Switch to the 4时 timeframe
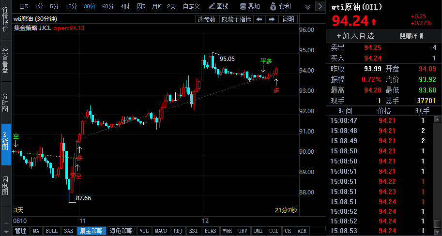This screenshot has width=442, height=236. coord(125,6)
